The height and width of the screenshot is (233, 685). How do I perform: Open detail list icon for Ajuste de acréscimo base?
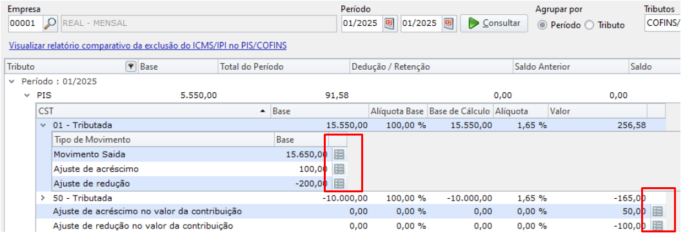[x=339, y=168]
